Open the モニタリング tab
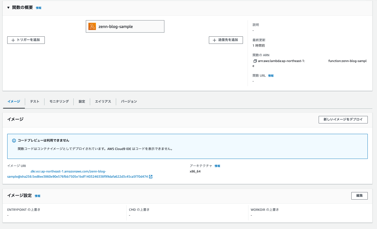 [x=59, y=102]
